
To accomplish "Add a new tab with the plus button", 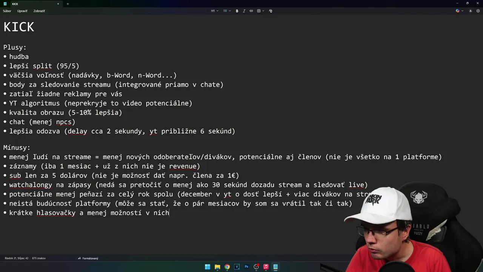I will [x=68, y=4].
